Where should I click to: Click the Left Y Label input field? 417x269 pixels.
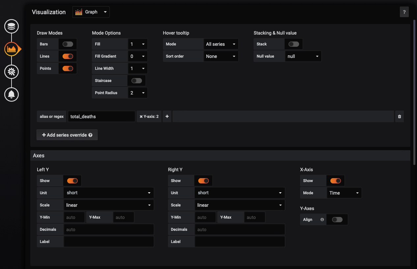(108, 242)
